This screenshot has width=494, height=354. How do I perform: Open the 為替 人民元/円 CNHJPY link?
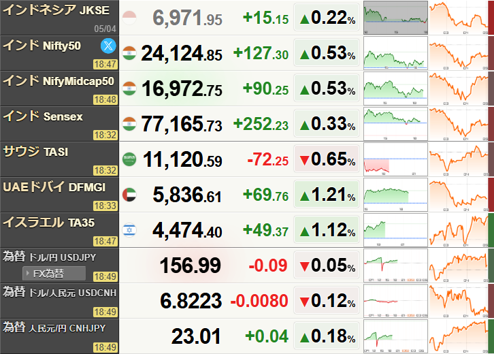tap(54, 328)
